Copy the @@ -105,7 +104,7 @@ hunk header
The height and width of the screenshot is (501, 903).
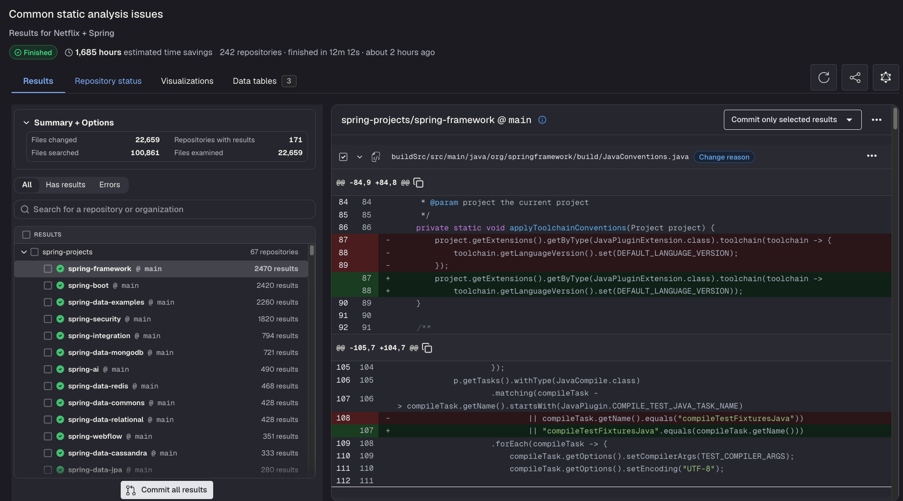[x=427, y=348]
